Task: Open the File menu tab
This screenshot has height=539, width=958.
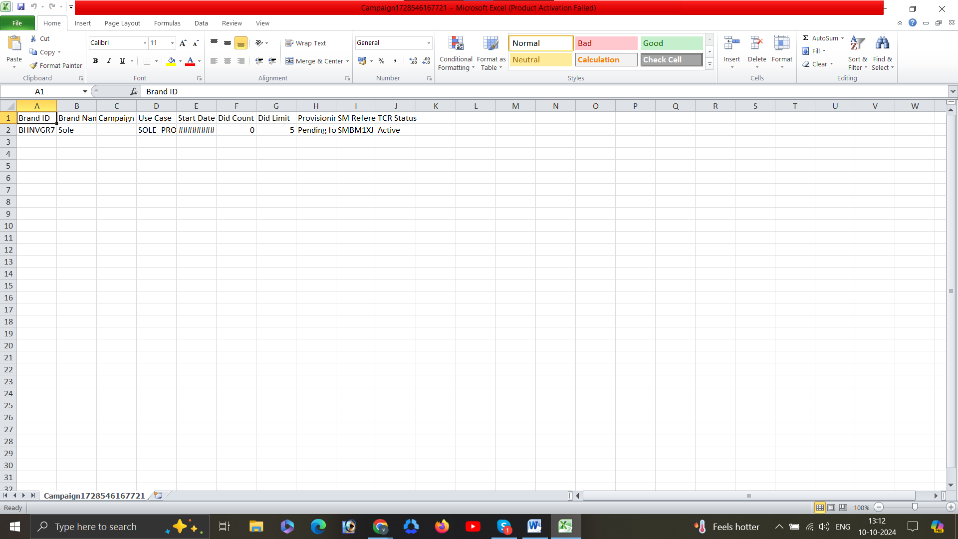Action: (17, 23)
